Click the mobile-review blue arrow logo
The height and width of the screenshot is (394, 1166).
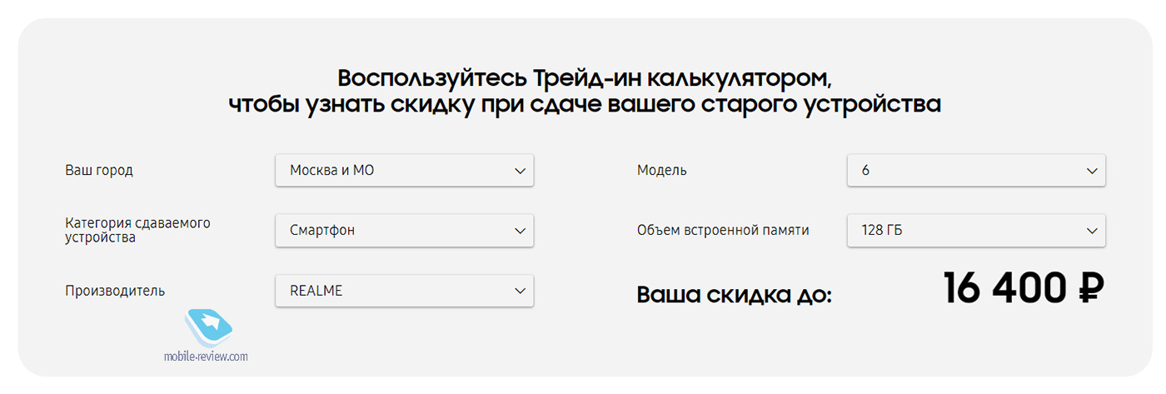coord(210,327)
